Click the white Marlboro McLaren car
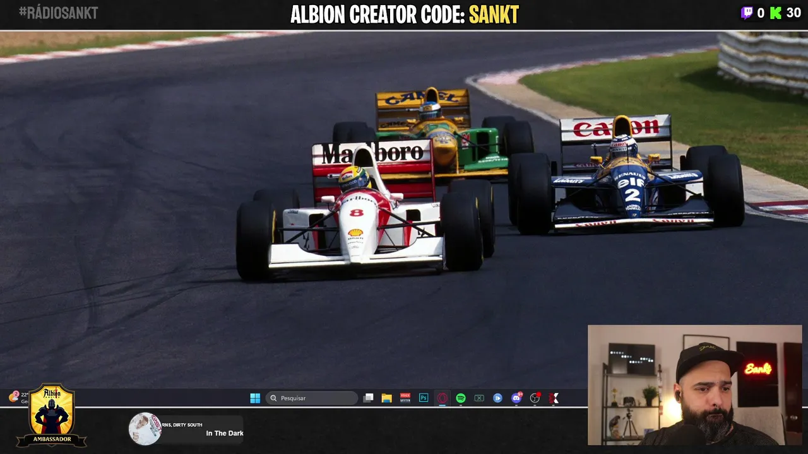 (366, 211)
